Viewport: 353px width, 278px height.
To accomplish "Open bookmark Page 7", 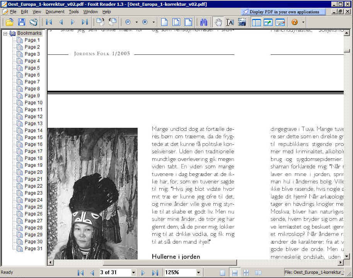I will coord(32,82).
